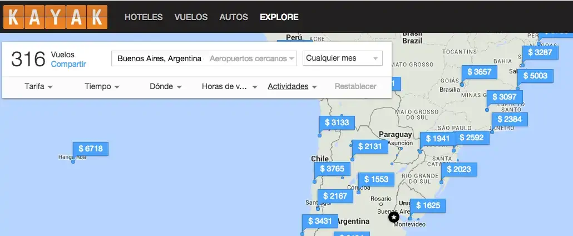Click the Compartir link
This screenshot has height=236, width=573.
pos(68,64)
